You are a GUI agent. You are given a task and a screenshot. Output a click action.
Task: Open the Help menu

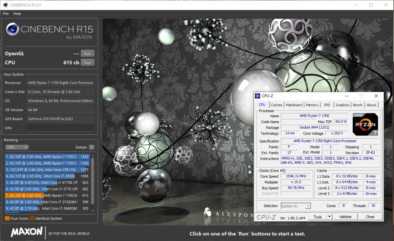click(17, 14)
